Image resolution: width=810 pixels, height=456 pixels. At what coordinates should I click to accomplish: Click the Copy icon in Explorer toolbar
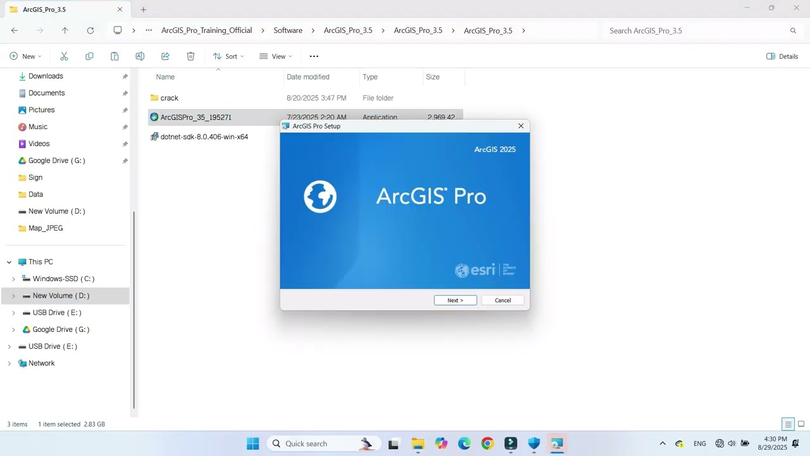[x=89, y=56]
